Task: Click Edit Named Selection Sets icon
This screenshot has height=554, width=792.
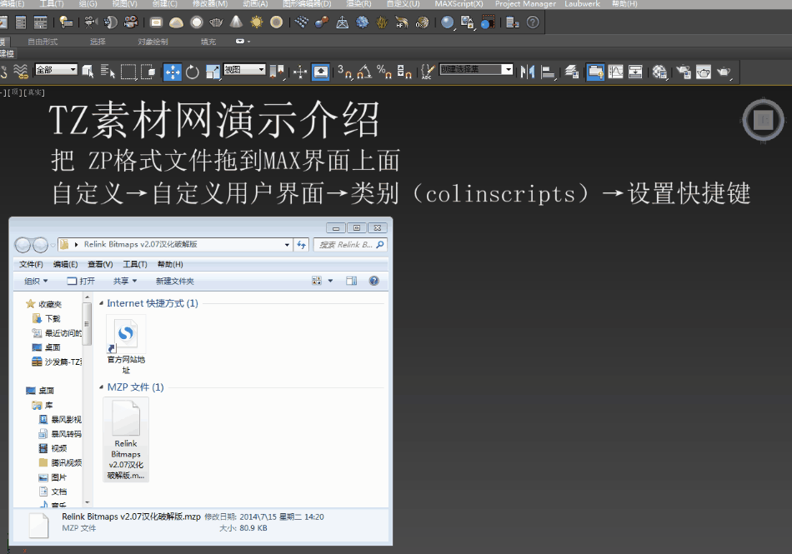Action: pyautogui.click(x=428, y=72)
